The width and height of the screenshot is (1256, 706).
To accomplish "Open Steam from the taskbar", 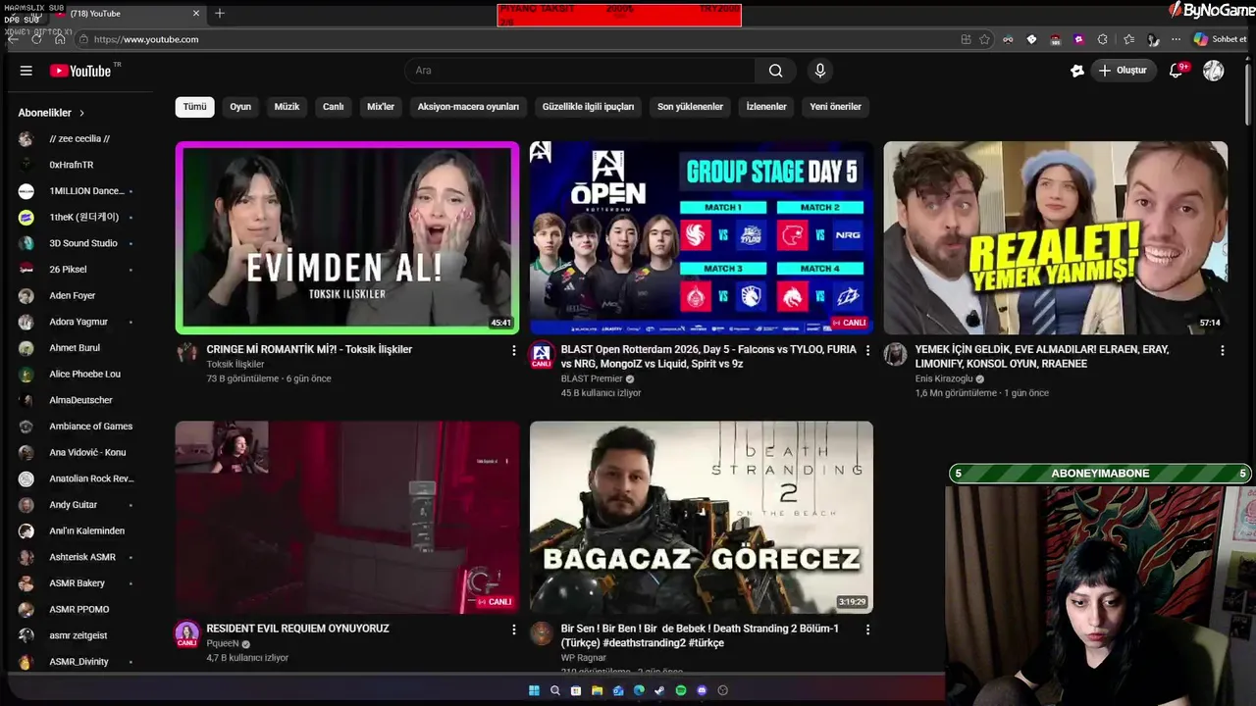I will pos(659,690).
